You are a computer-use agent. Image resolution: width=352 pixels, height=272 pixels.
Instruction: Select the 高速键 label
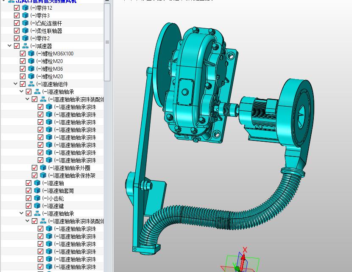53,206
